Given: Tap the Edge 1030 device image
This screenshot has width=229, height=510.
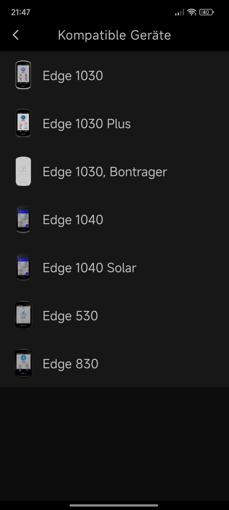Looking at the screenshot, I should (23, 75).
